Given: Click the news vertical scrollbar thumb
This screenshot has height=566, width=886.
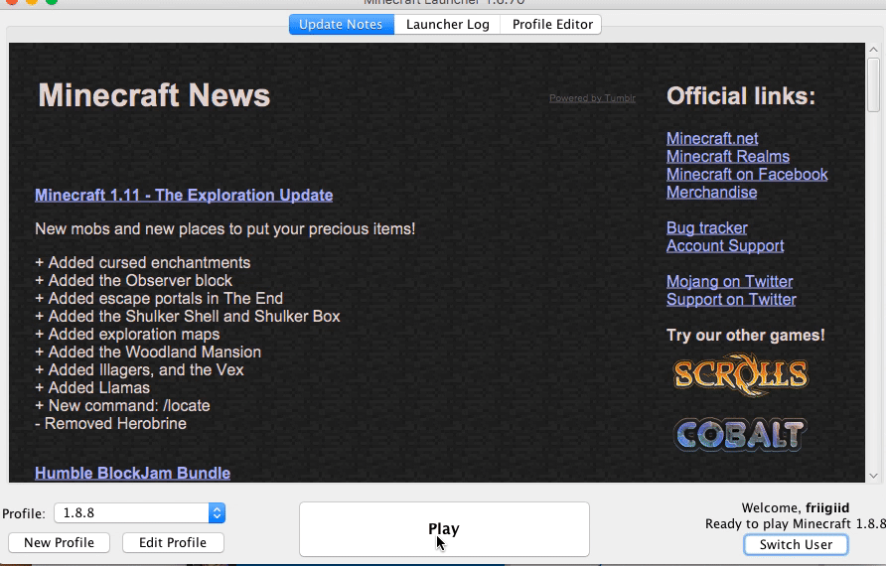Looking at the screenshot, I should coord(873,84).
